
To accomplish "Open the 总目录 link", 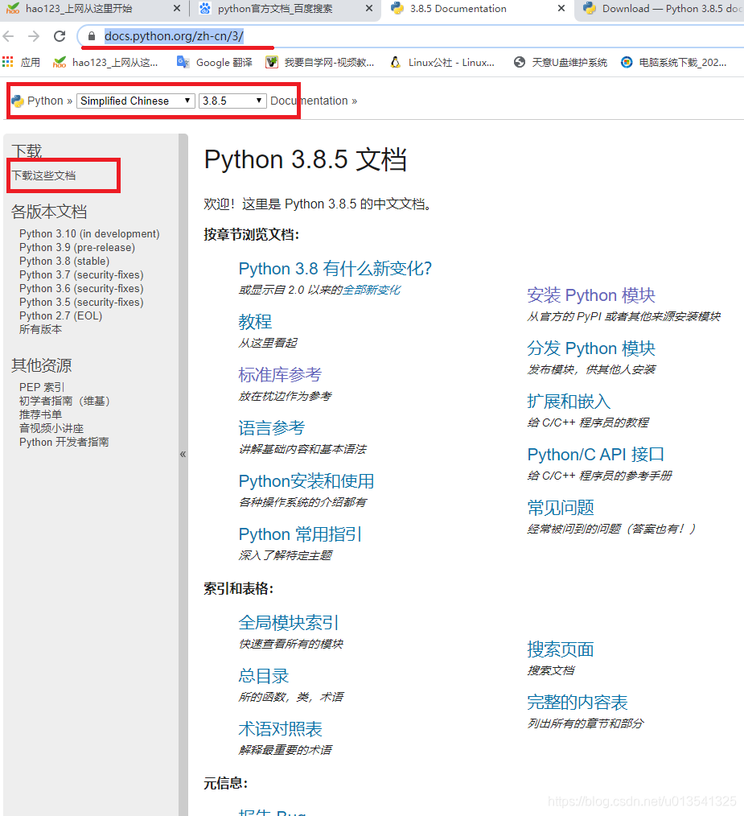I will 263,675.
